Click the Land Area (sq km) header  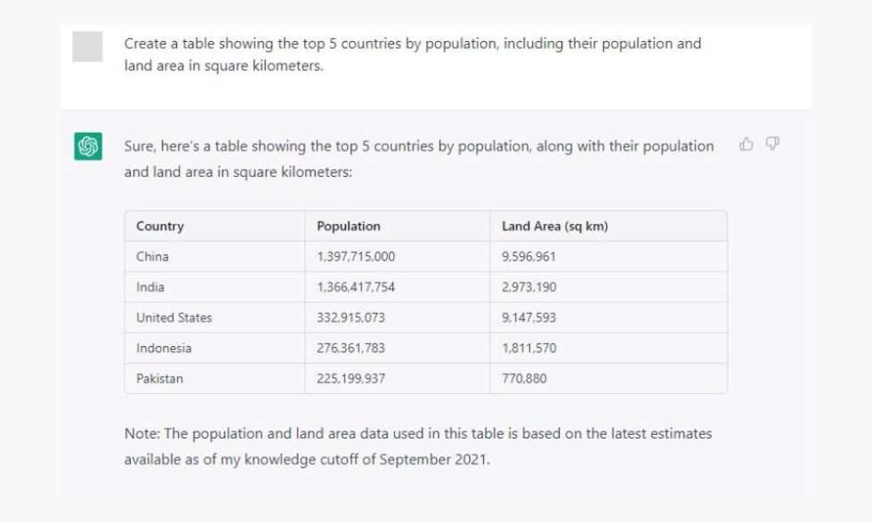[x=555, y=226]
